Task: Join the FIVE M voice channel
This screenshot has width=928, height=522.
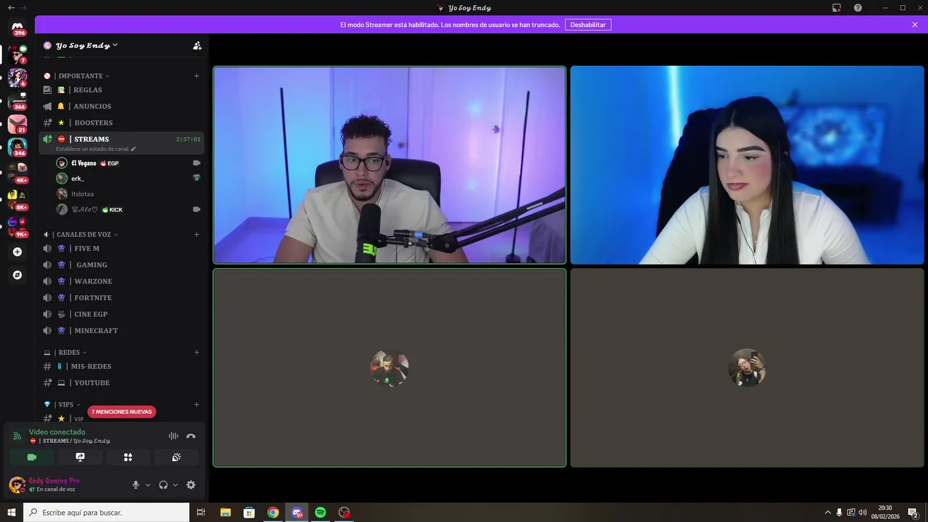Action: click(x=121, y=248)
